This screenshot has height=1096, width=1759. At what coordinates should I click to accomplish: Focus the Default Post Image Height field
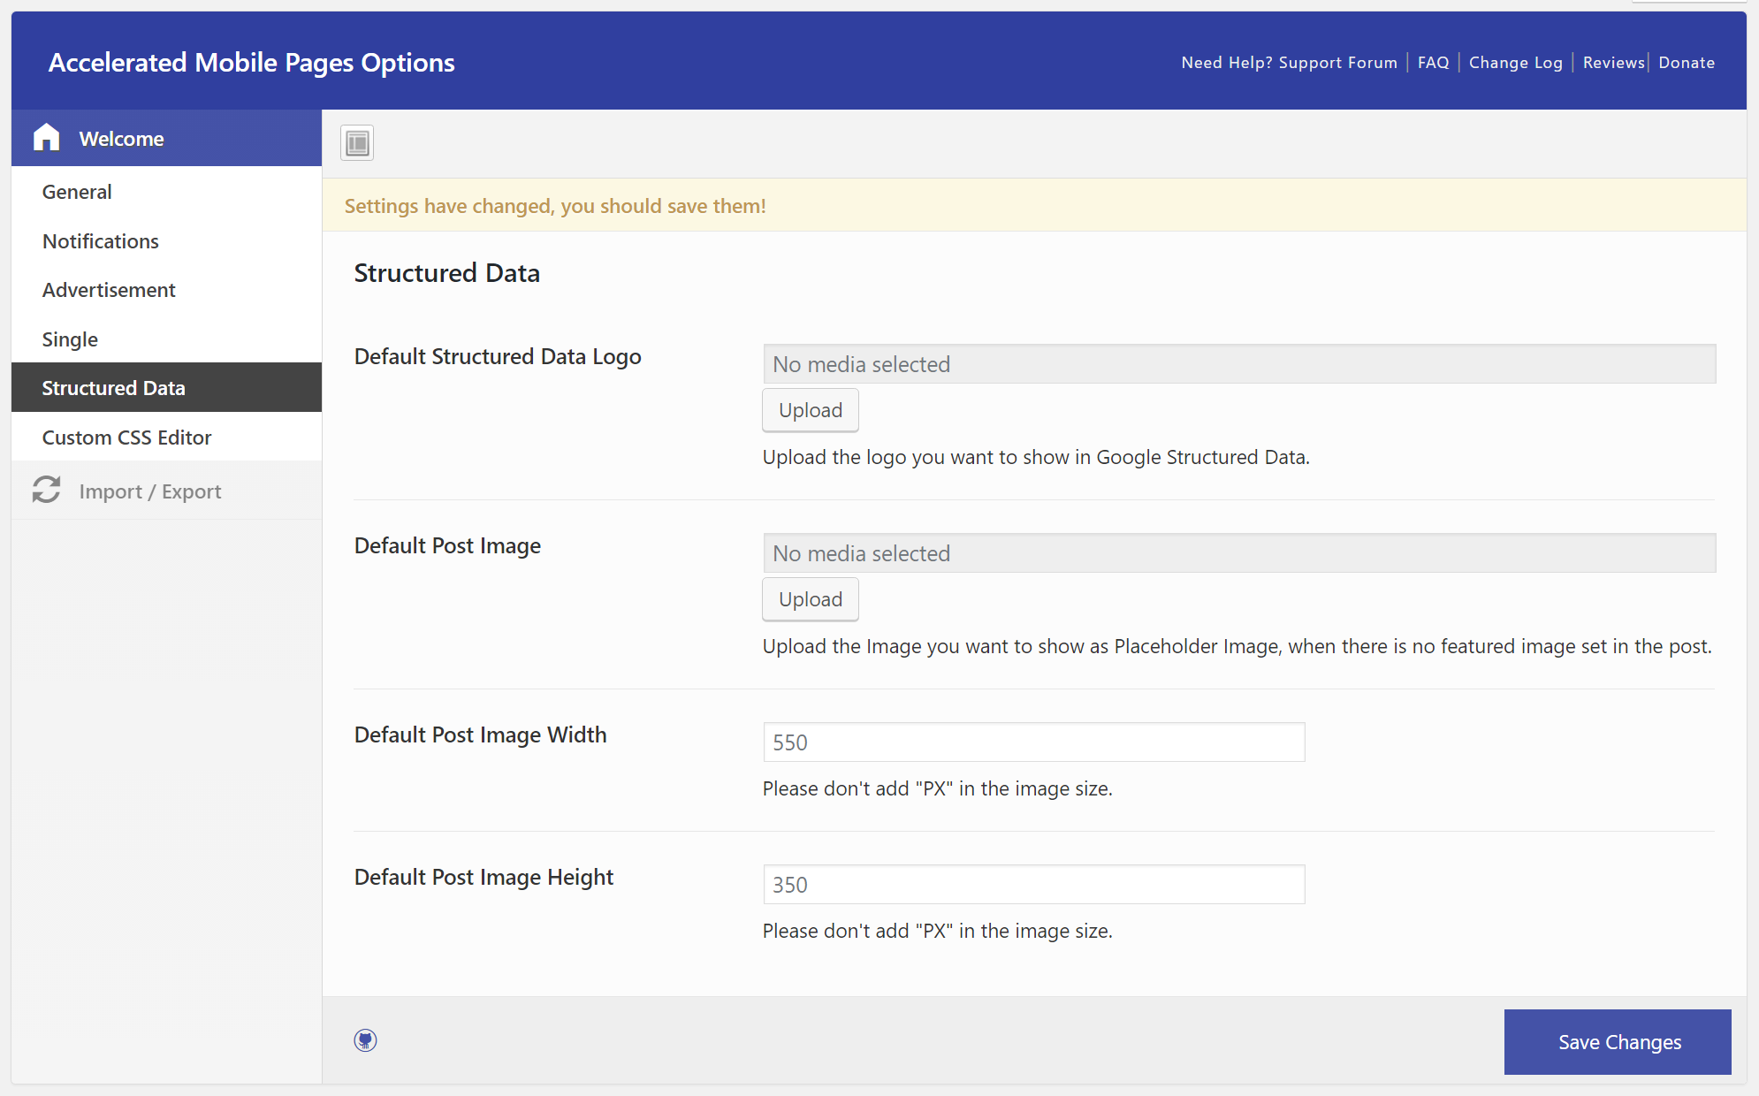[x=1034, y=885]
